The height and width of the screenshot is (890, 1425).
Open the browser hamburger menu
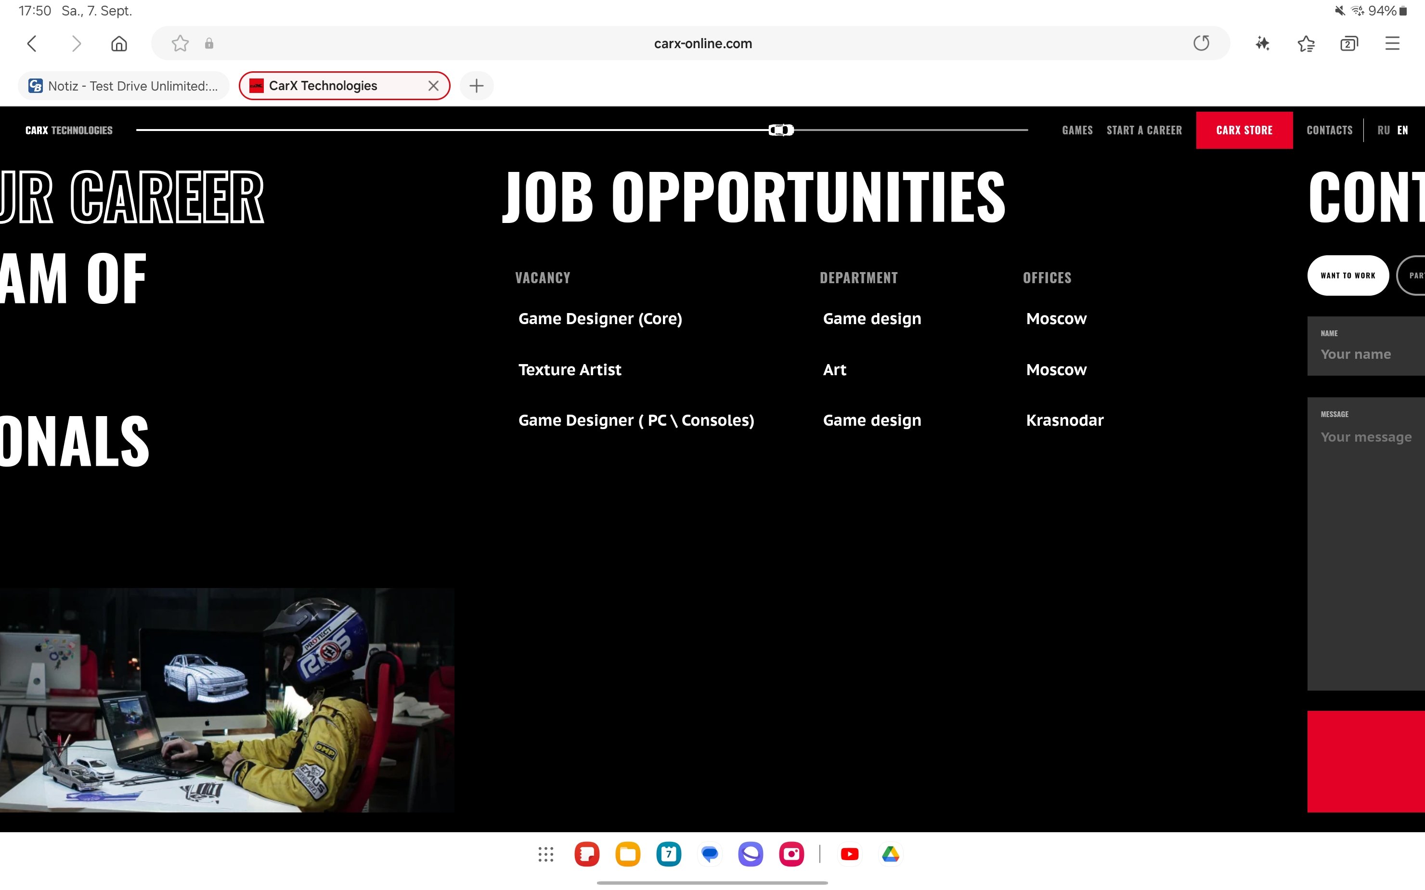point(1392,43)
